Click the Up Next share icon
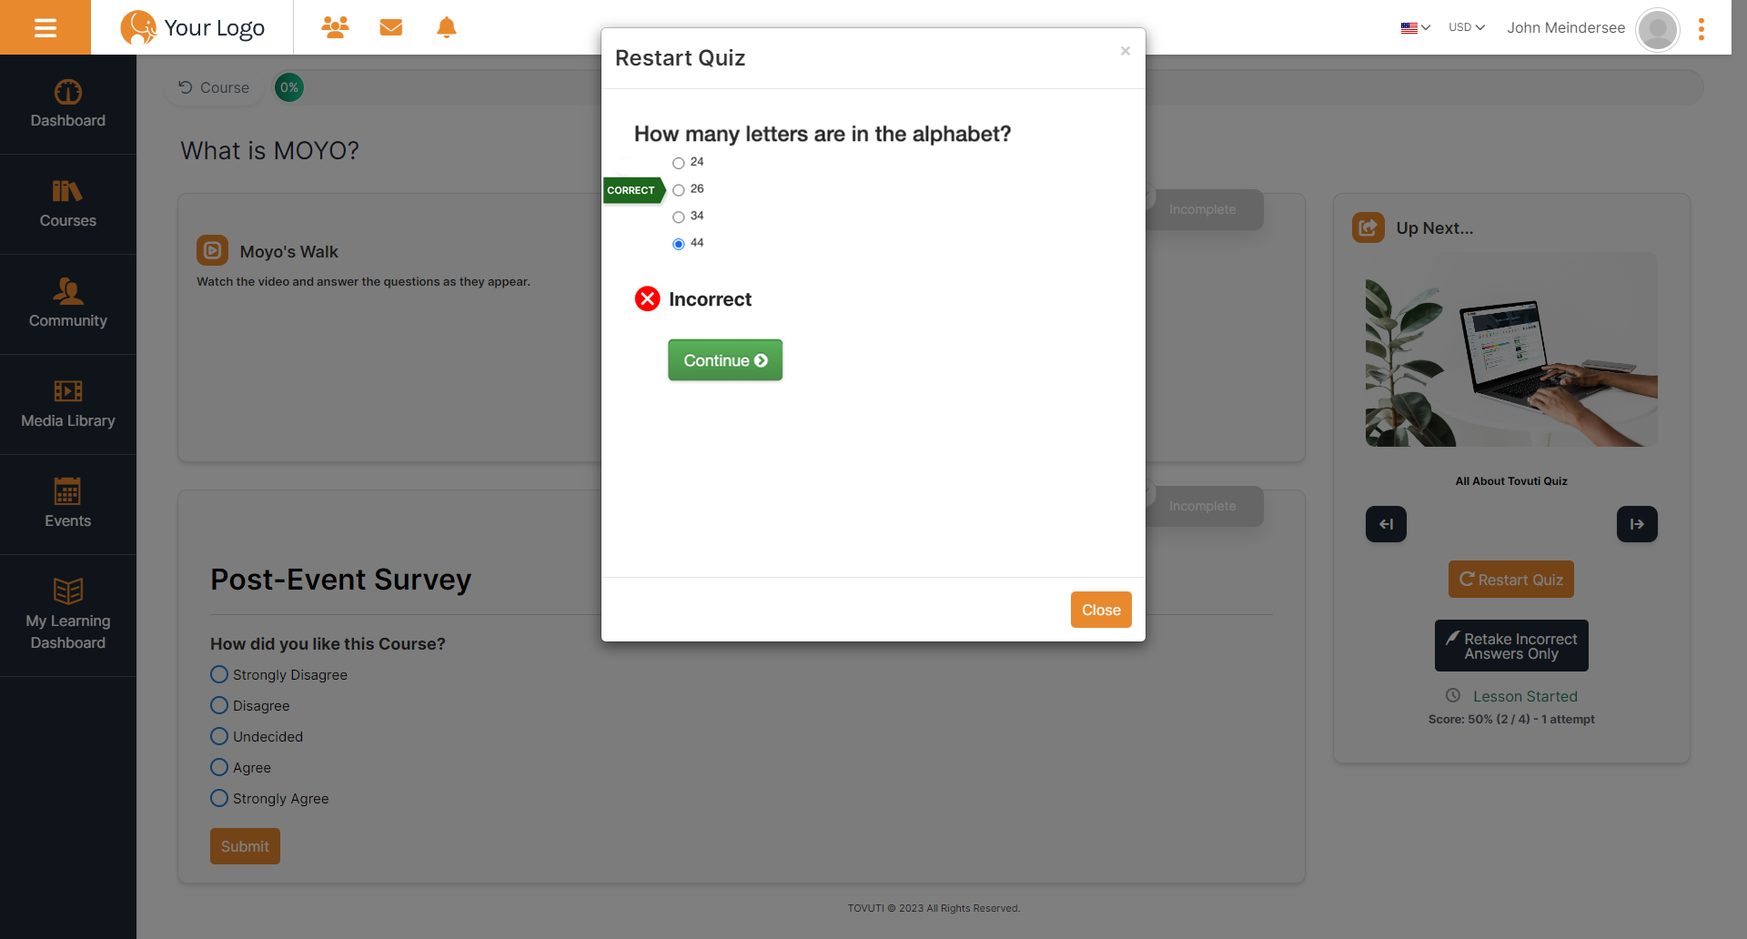 click(1368, 227)
